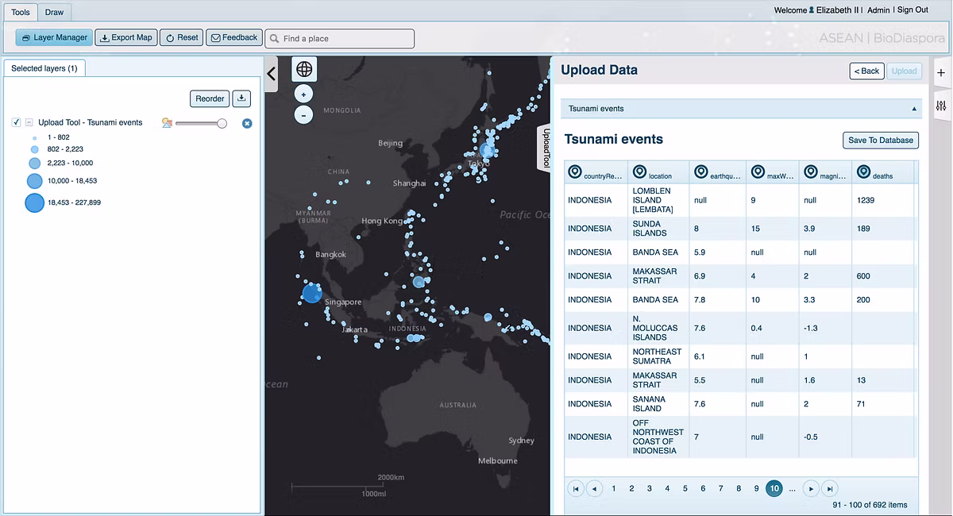Click the layer opacity slider handle

(222, 123)
